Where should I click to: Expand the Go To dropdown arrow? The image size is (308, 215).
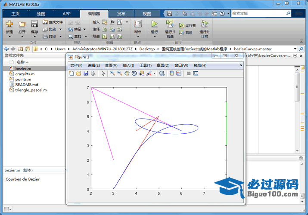tap(84, 29)
